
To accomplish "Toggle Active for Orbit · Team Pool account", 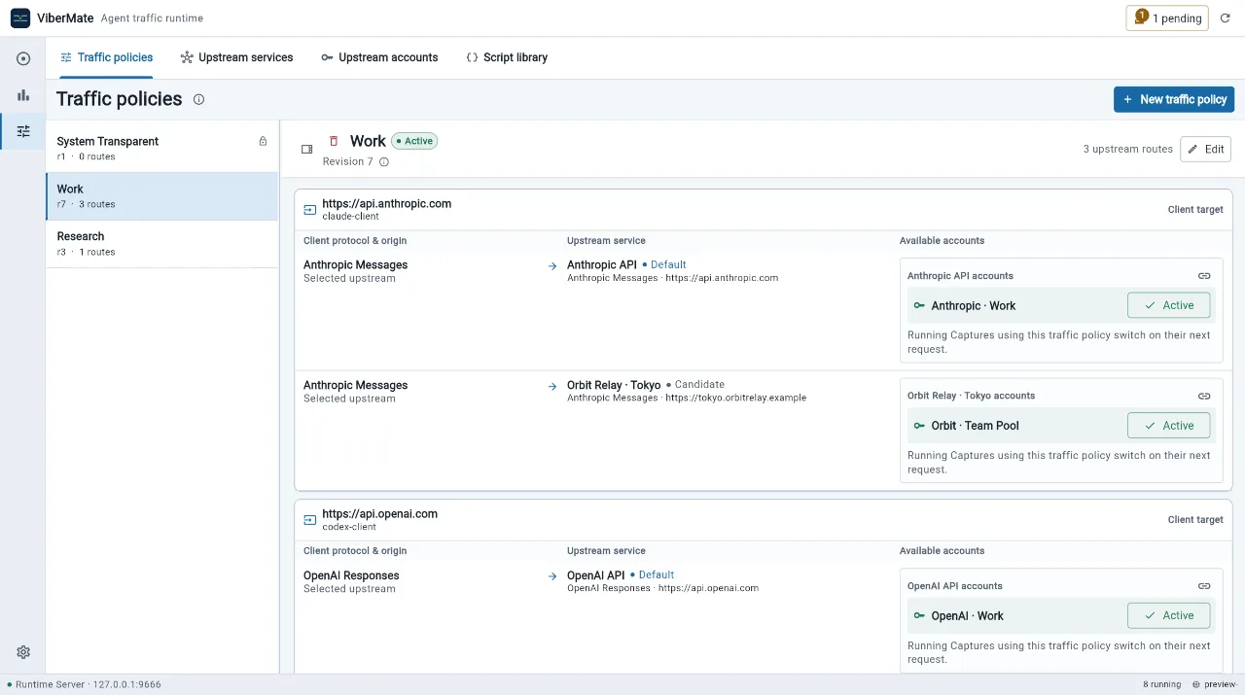I will pos(1168,425).
